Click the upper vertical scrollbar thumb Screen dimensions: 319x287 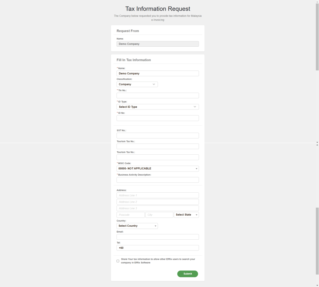[x=317, y=37]
